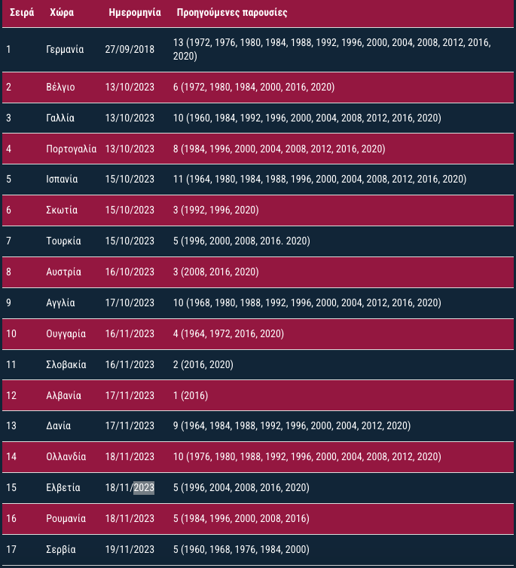Click the Σειρά column header
The image size is (516, 568).
point(22,13)
